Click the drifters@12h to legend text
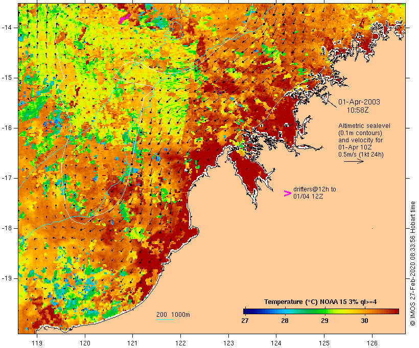 (315, 189)
